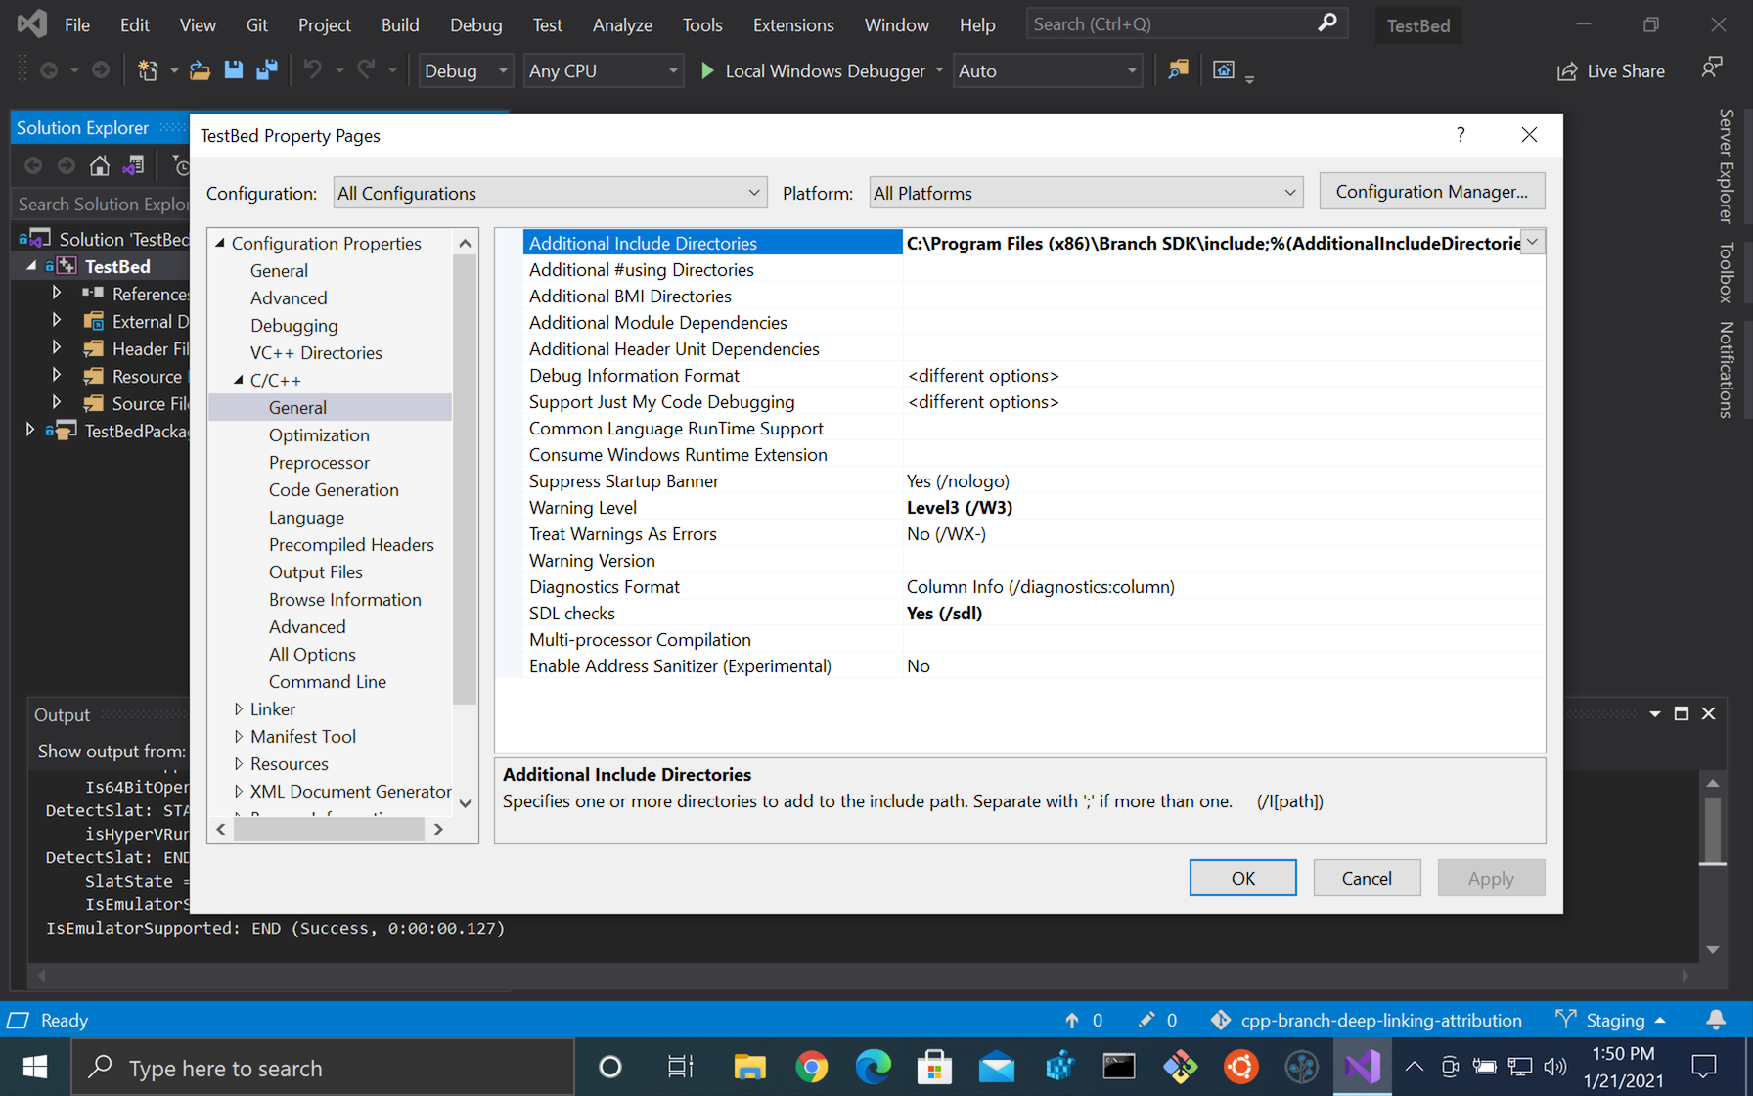Click the Undo toolbar icon
1753x1096 pixels.
[312, 70]
